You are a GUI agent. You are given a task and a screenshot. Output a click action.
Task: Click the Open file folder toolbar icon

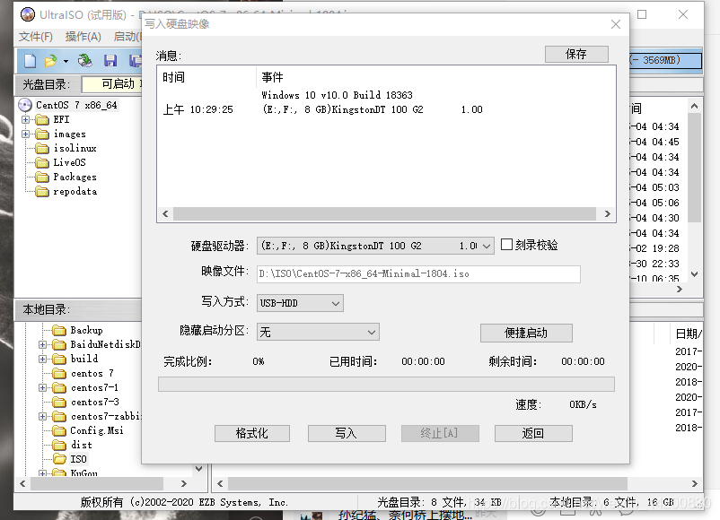click(x=50, y=61)
